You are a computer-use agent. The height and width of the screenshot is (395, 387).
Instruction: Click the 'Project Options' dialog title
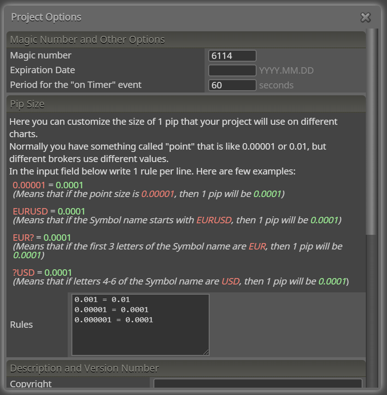click(46, 17)
